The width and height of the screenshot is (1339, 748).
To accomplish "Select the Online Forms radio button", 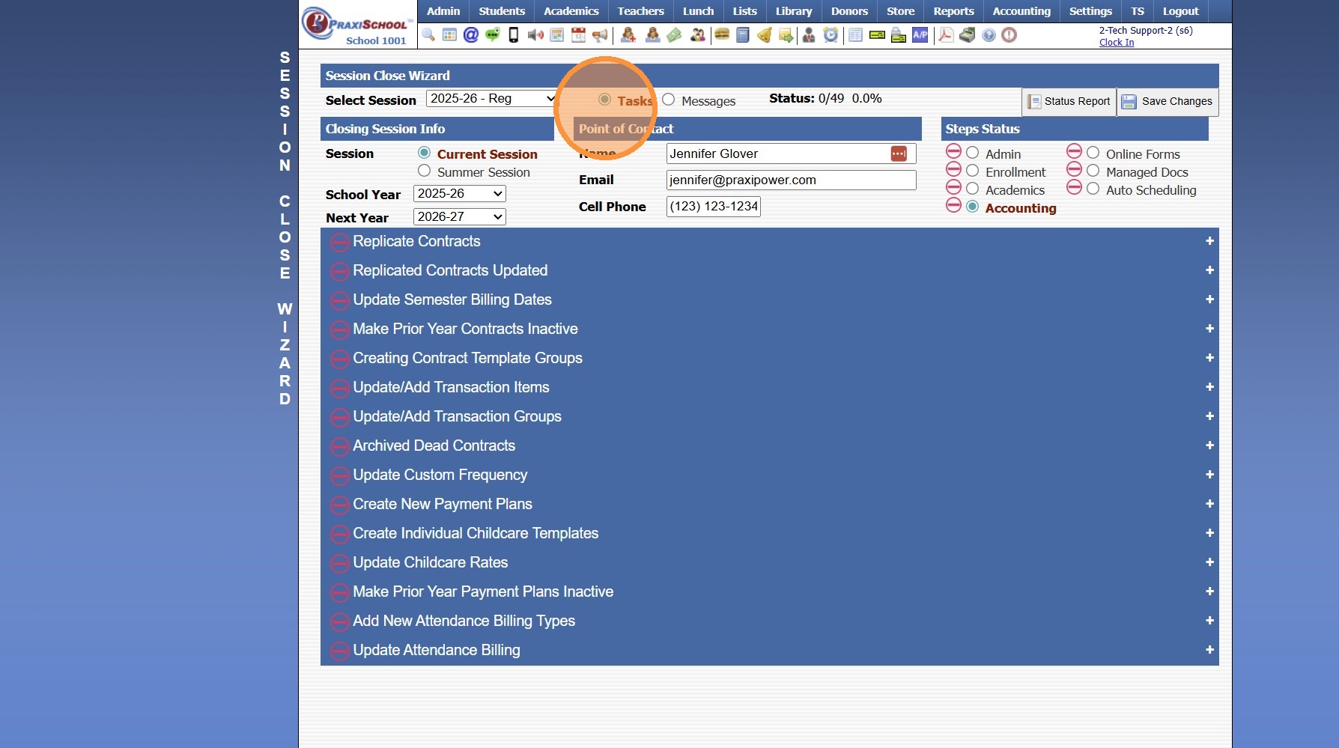I will [1093, 152].
